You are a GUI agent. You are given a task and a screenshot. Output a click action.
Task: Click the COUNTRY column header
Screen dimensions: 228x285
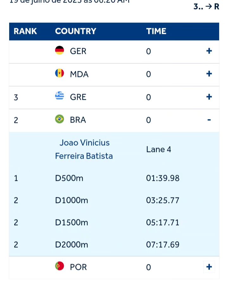point(76,31)
